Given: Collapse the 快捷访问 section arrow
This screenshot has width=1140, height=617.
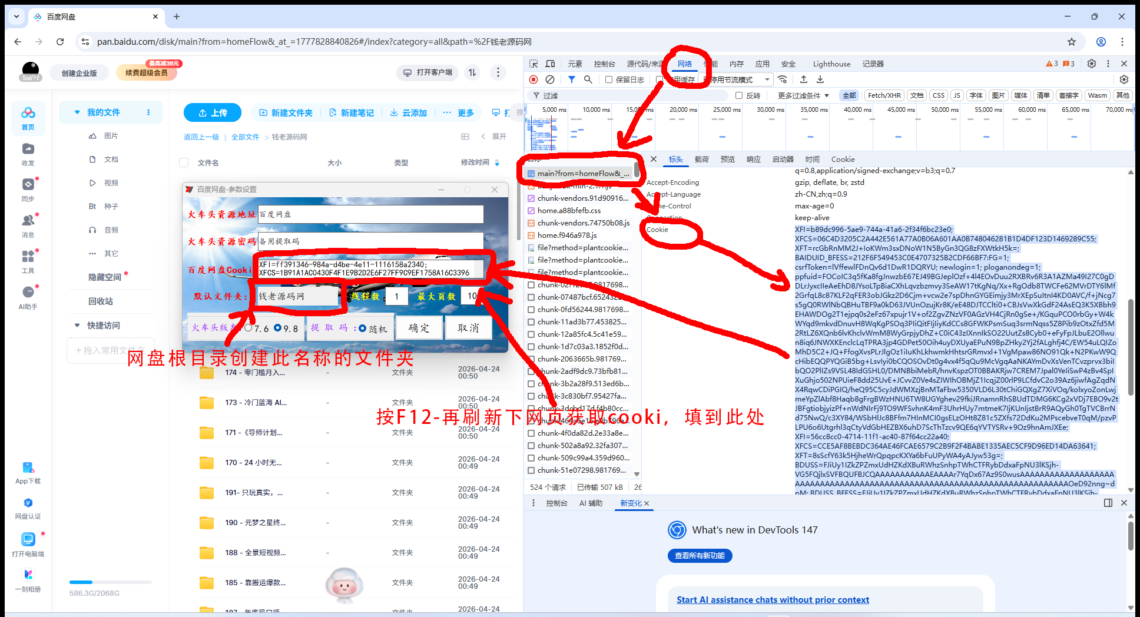Looking at the screenshot, I should click(x=77, y=325).
